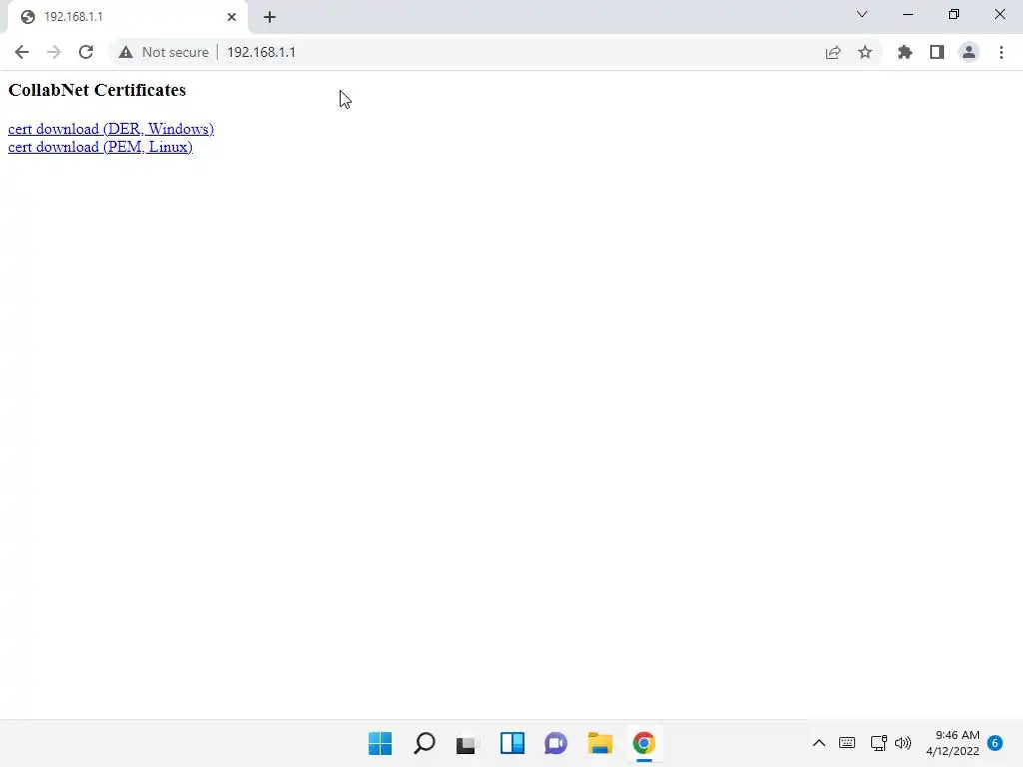The height and width of the screenshot is (767, 1023).
Task: Click the forward navigation arrow
Action: (54, 52)
